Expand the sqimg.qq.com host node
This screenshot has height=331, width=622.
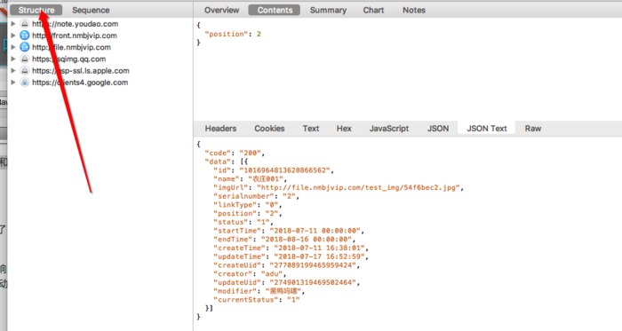tap(13, 59)
